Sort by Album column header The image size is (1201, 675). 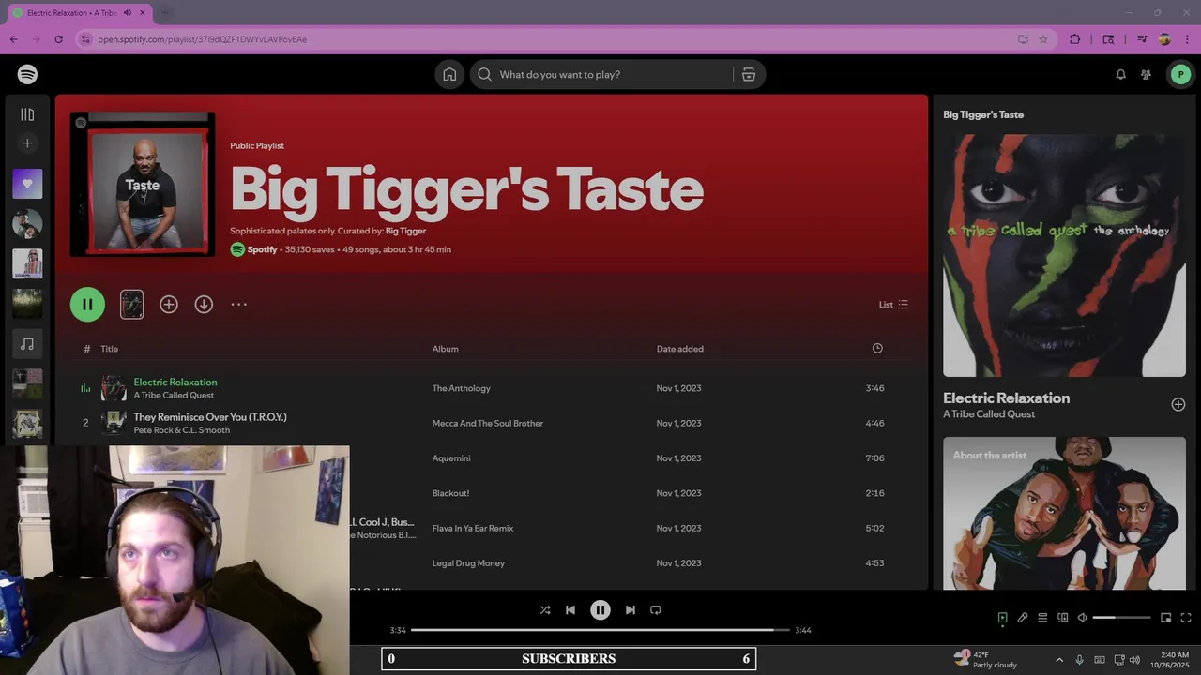point(445,349)
